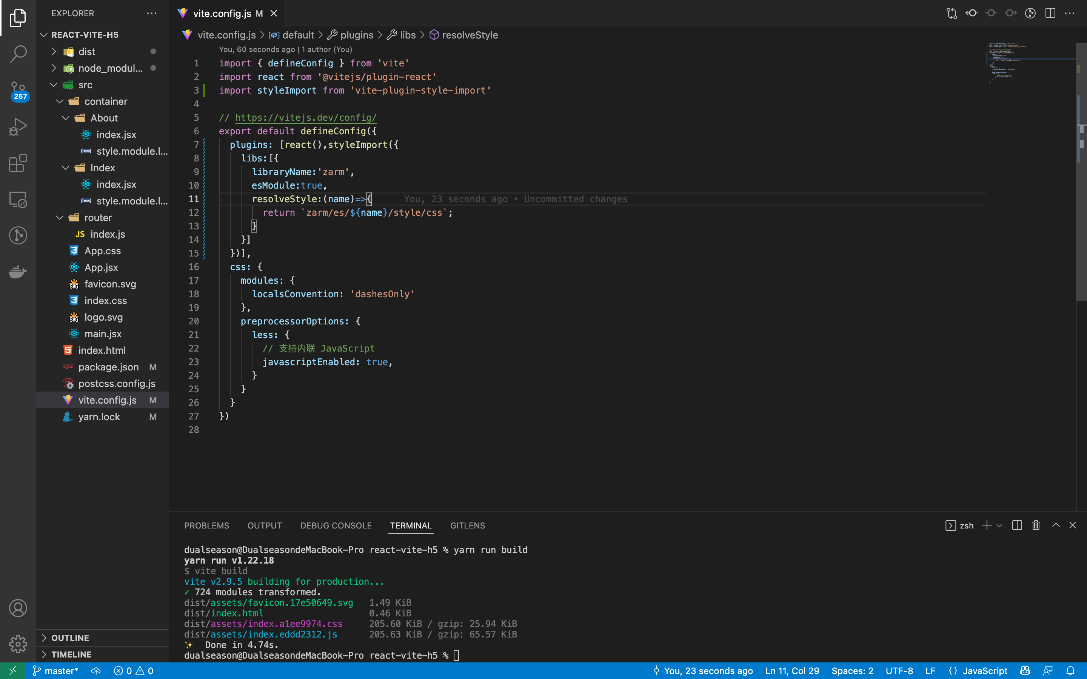Collapse the Index folder
The height and width of the screenshot is (679, 1087).
point(102,168)
